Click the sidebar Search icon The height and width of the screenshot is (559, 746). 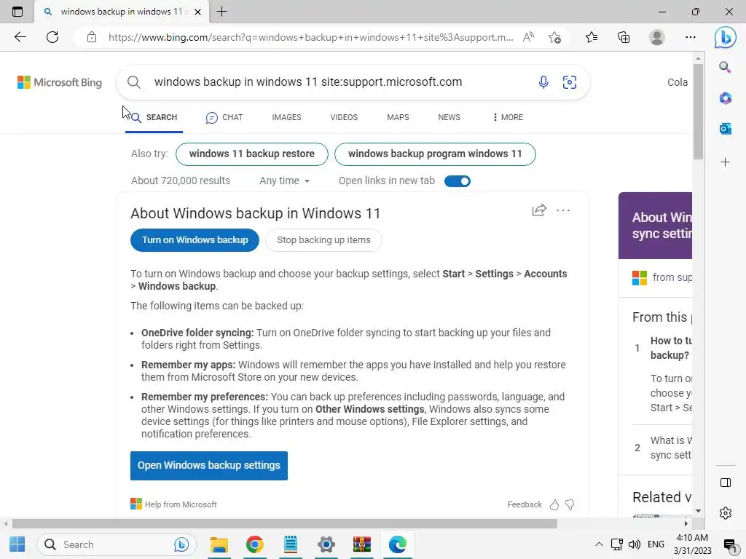pos(725,67)
